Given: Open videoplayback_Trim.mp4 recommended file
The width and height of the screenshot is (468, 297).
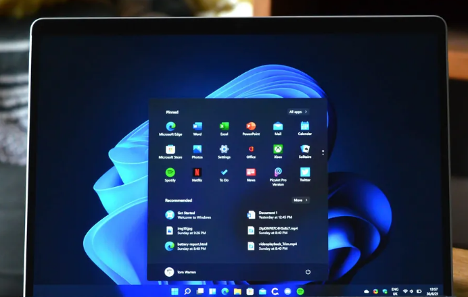Looking at the screenshot, I should pos(272,246).
